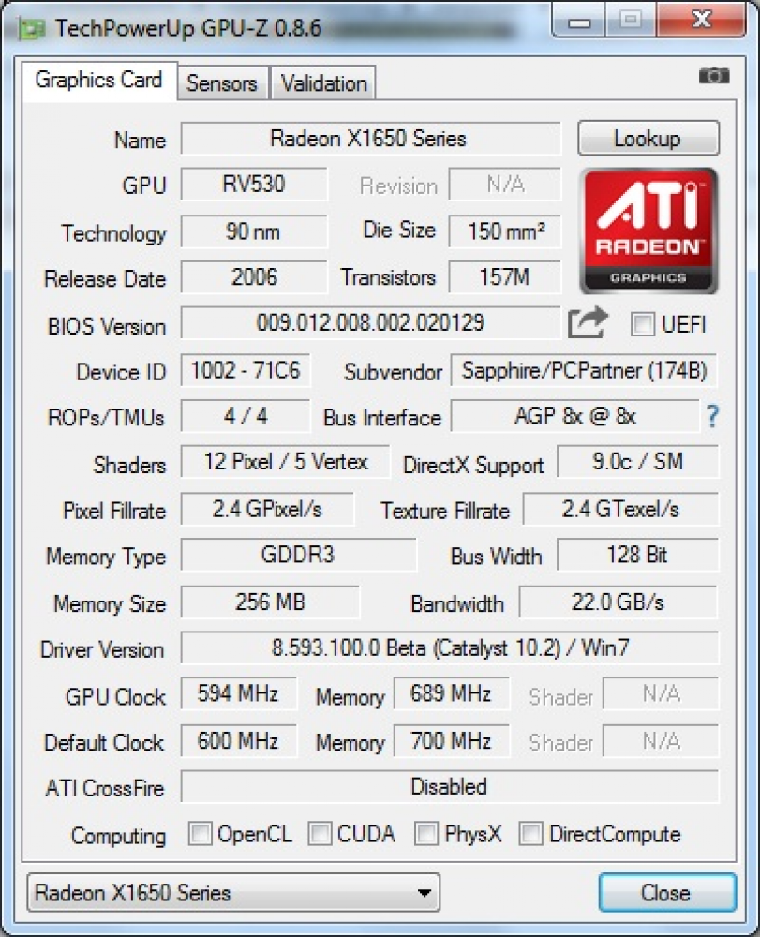Click the Memory Type field GDDR3
Screen dimensions: 760x937
[299, 555]
